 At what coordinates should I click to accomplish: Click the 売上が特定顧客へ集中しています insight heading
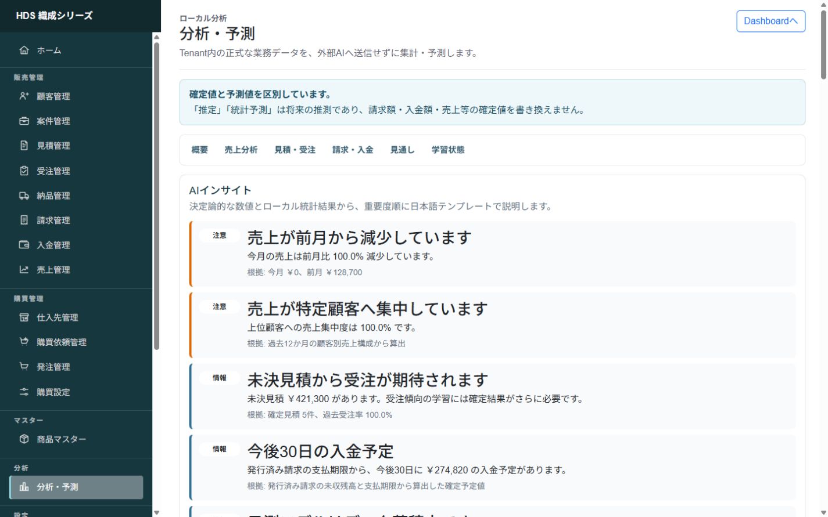pyautogui.click(x=368, y=309)
